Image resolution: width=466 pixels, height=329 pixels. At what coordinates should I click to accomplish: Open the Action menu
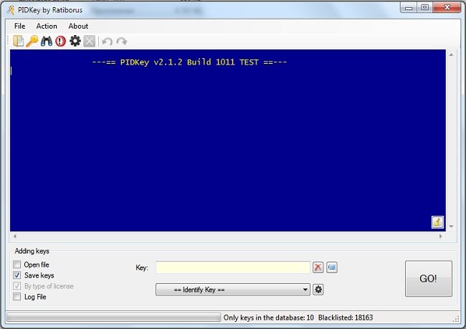pyautogui.click(x=47, y=26)
